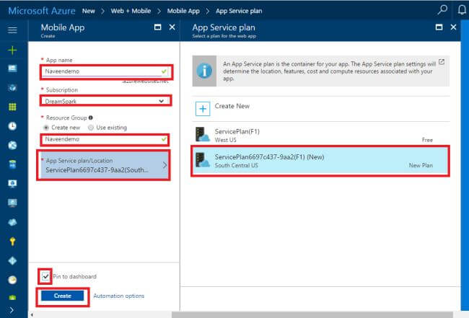This screenshot has height=318, width=469.
Task: Open Recent clock icon in sidebar
Action: click(x=12, y=125)
